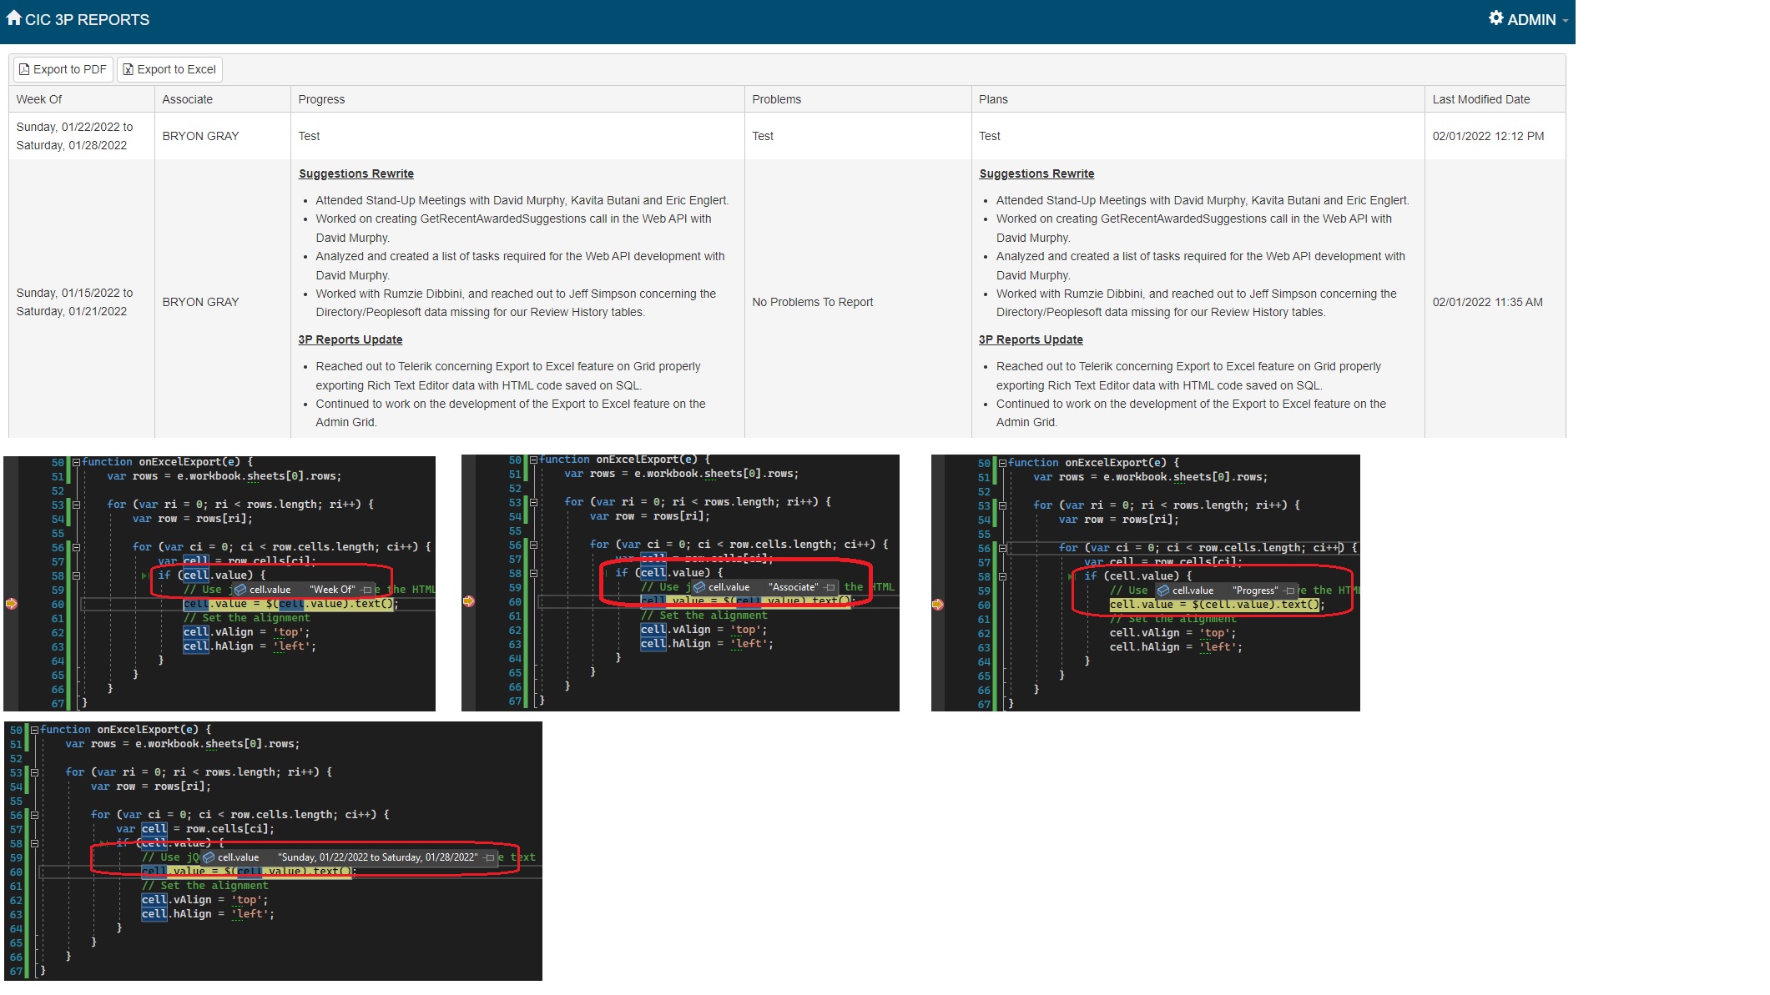Click the No Problems To Report cell
The height and width of the screenshot is (995, 1770).
[812, 302]
